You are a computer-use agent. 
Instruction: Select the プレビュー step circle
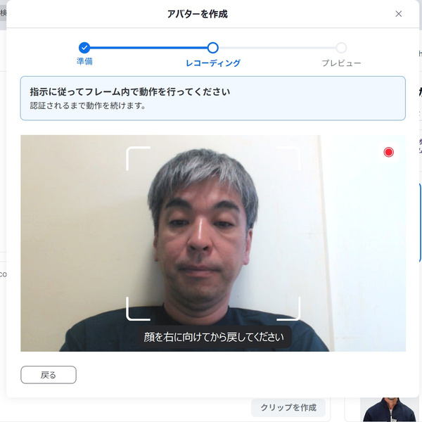[x=341, y=48]
